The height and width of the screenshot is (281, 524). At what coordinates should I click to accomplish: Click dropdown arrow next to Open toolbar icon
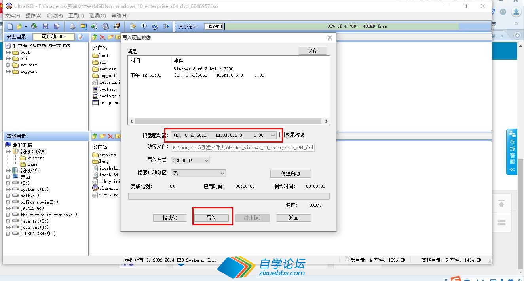26,27
